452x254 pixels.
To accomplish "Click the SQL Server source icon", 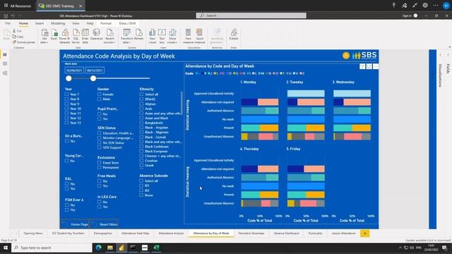I will 76,36.
